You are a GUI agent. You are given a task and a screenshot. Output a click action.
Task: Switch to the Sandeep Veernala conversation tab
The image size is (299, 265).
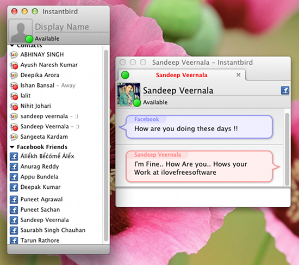(x=182, y=75)
